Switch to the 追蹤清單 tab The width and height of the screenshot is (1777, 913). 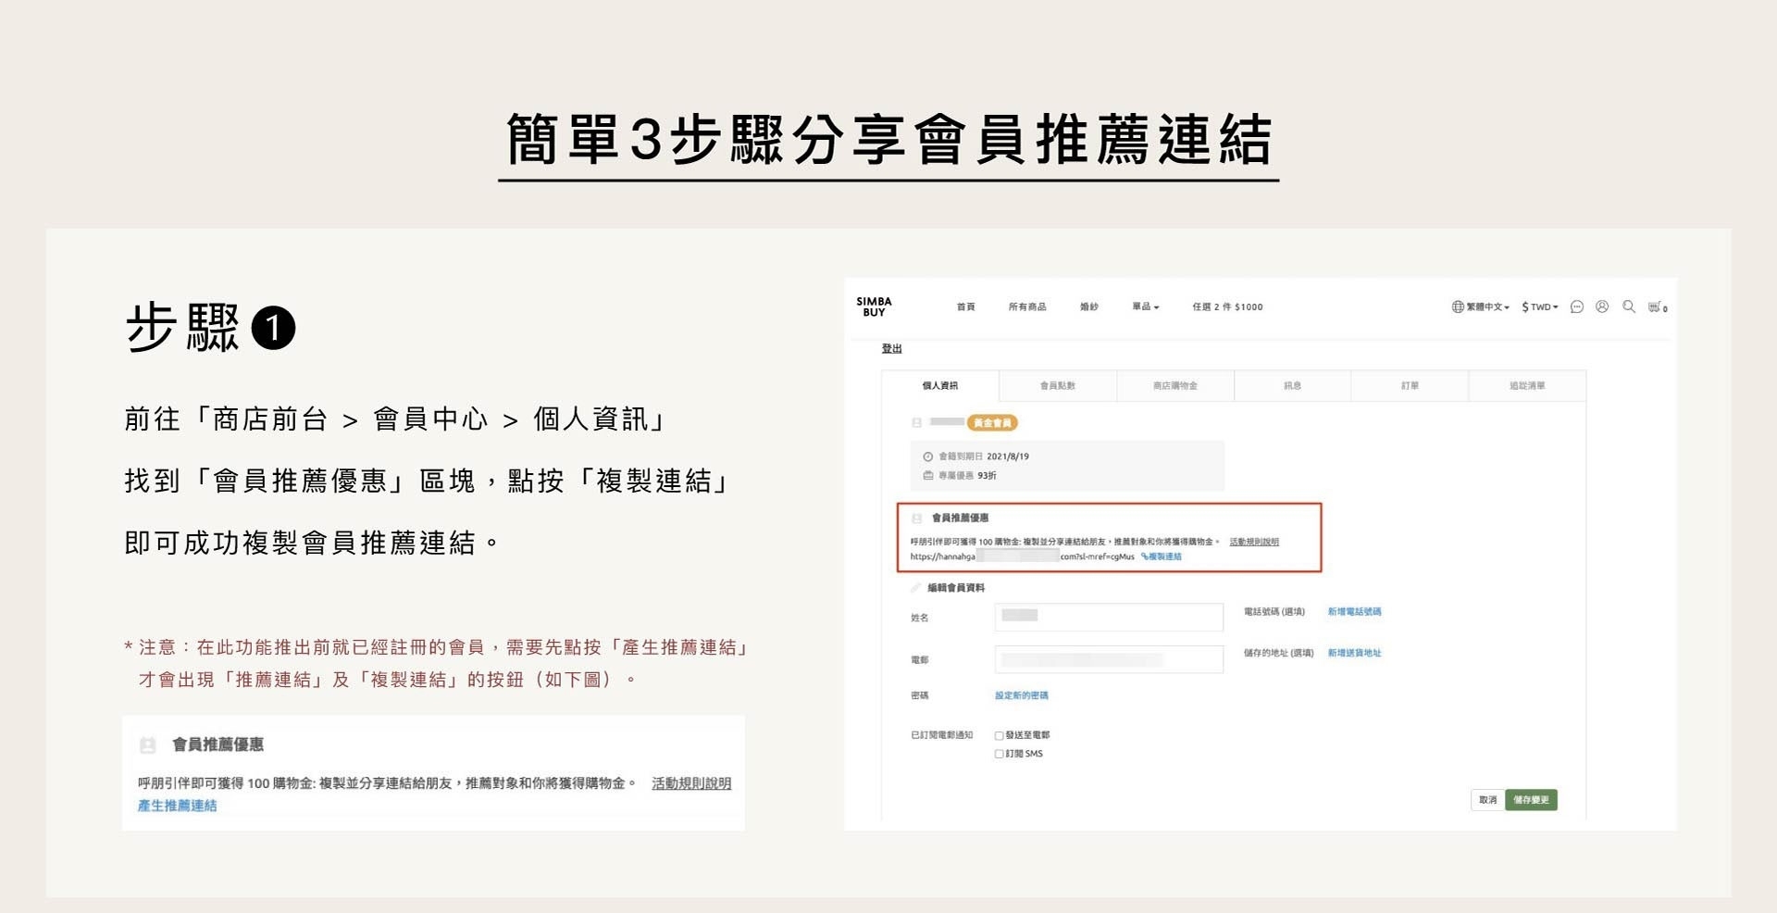[x=1527, y=385]
